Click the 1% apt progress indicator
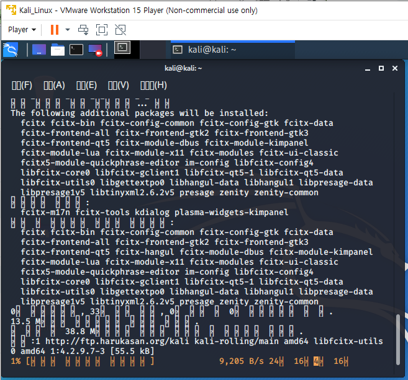This screenshot has width=408, height=380. (x=16, y=361)
